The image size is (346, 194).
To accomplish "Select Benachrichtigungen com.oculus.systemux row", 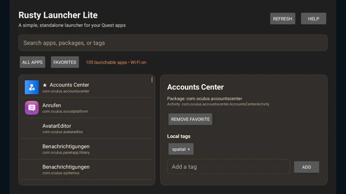I will [x=86, y=169].
